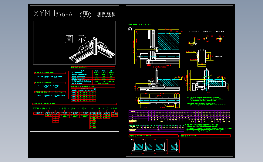Click the green detail circle in the side view
Screen dimensions: 263x162
[x=206, y=80]
